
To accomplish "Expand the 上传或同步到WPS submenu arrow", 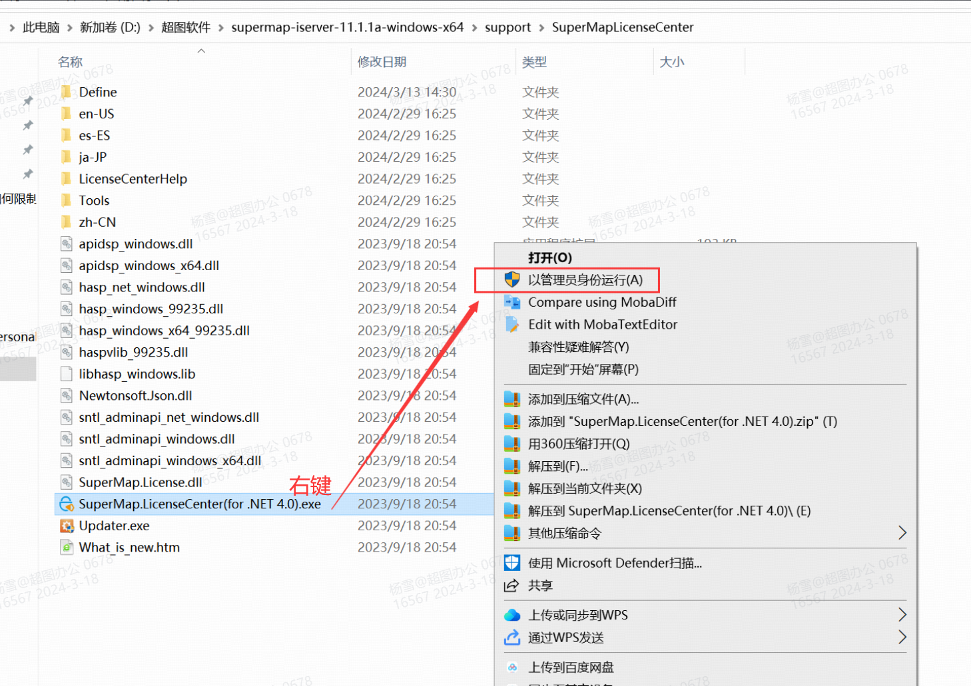I will tap(902, 614).
